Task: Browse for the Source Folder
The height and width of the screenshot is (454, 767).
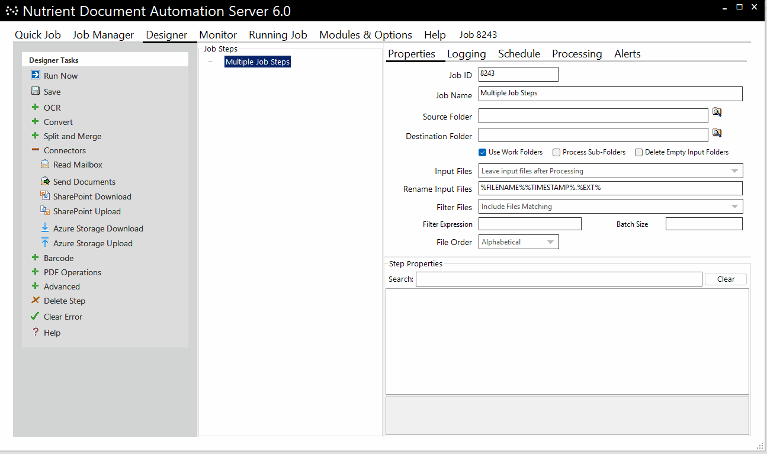Action: click(x=717, y=112)
